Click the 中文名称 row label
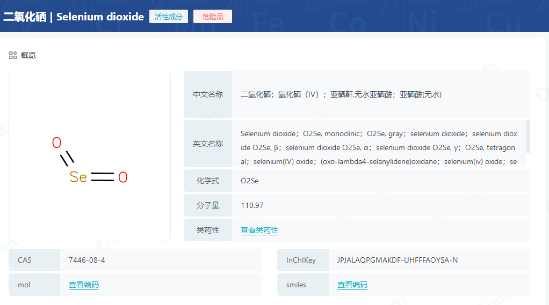This screenshot has width=549, height=305. (x=208, y=94)
